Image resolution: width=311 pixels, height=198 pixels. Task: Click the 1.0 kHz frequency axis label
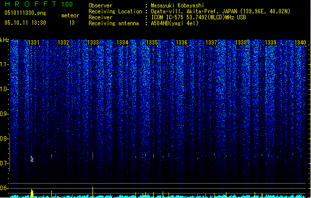[3, 89]
